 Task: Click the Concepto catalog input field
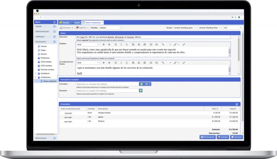click(107, 84)
